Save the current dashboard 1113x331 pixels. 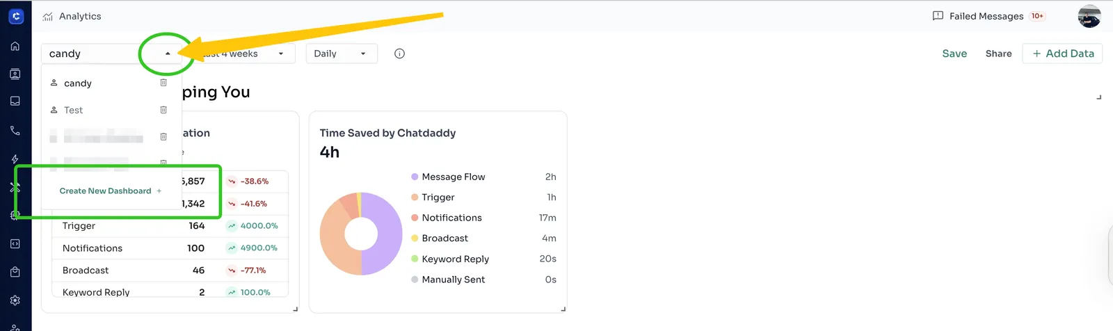tap(954, 54)
